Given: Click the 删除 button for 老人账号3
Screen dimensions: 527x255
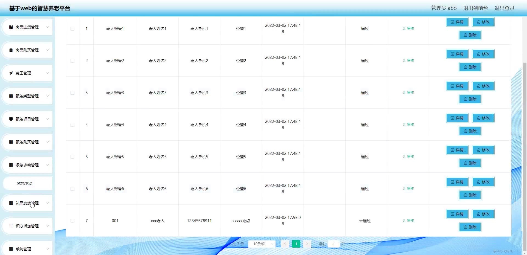Looking at the screenshot, I should coord(470,99).
